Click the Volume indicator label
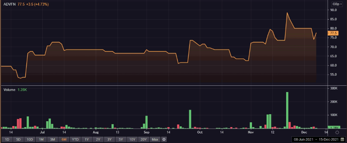347x143 pixels. [9, 90]
